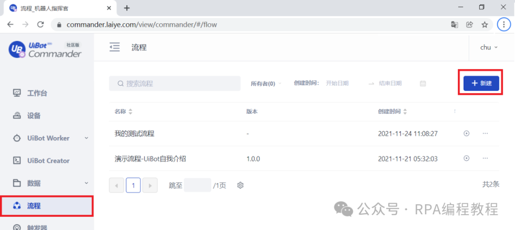Click the UiBot Commander logo

(45, 50)
